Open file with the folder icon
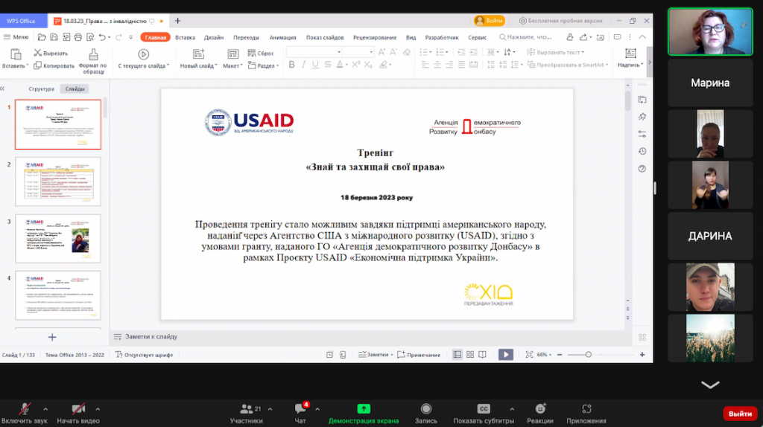The width and height of the screenshot is (763, 427). pos(42,37)
